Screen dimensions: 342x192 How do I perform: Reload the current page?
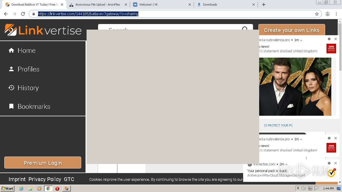(23, 14)
